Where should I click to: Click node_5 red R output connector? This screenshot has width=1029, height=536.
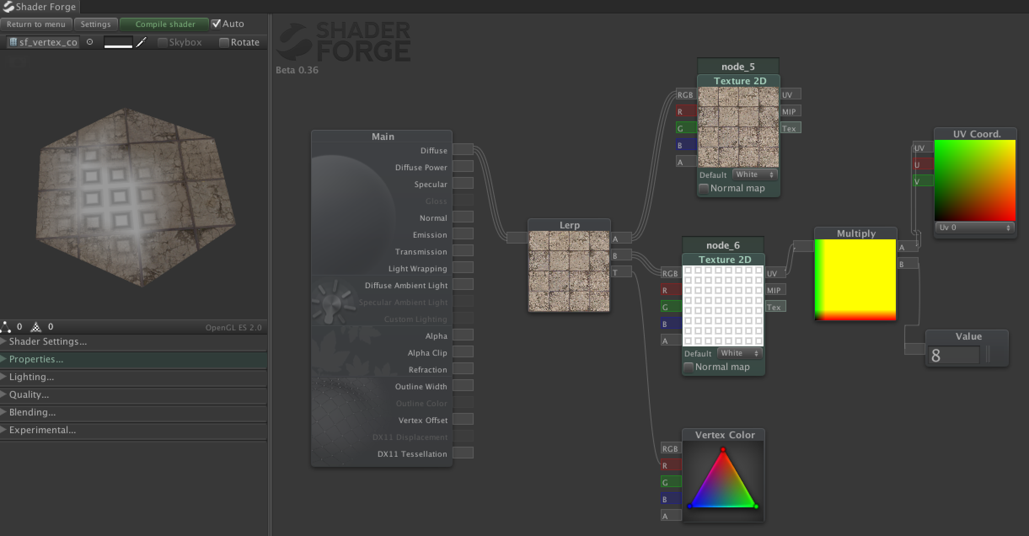pos(686,112)
